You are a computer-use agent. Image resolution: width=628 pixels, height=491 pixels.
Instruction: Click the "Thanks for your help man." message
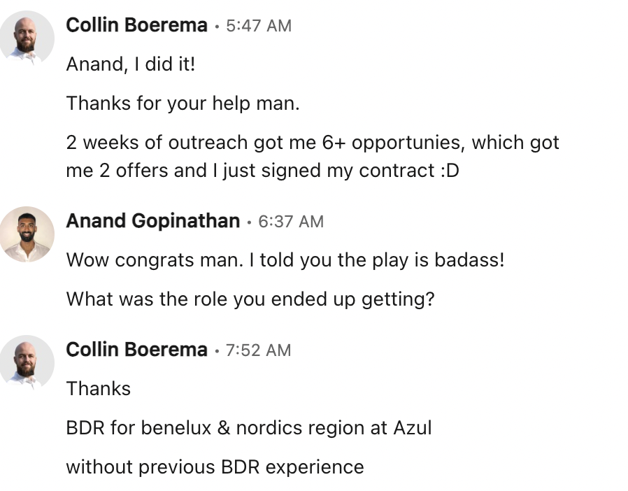pyautogui.click(x=183, y=104)
